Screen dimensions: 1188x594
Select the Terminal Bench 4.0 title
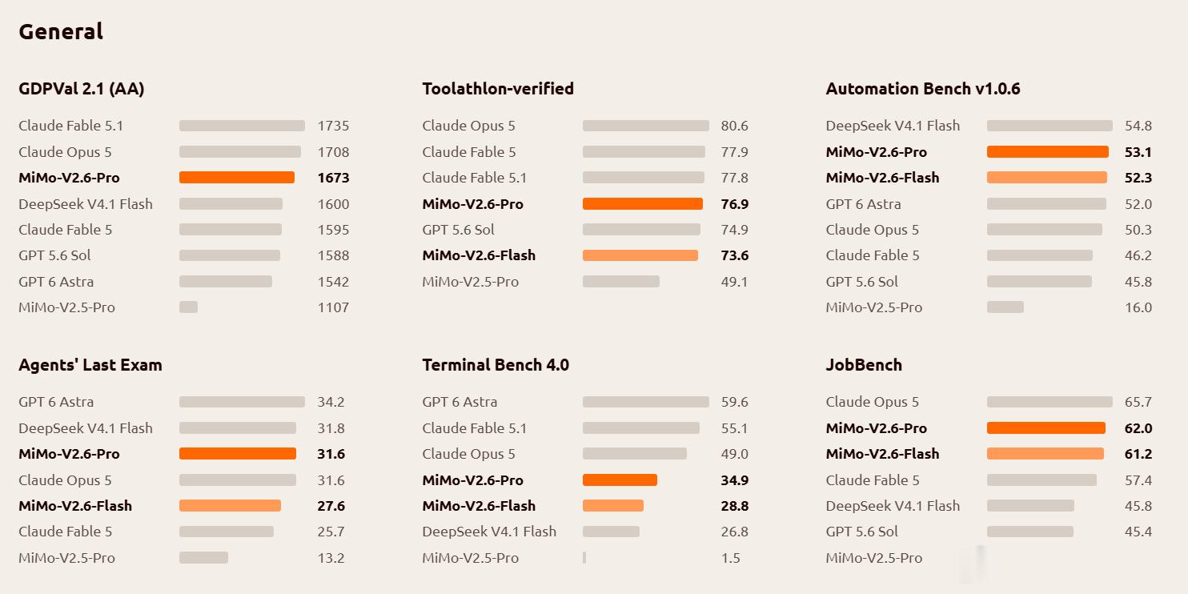click(496, 365)
